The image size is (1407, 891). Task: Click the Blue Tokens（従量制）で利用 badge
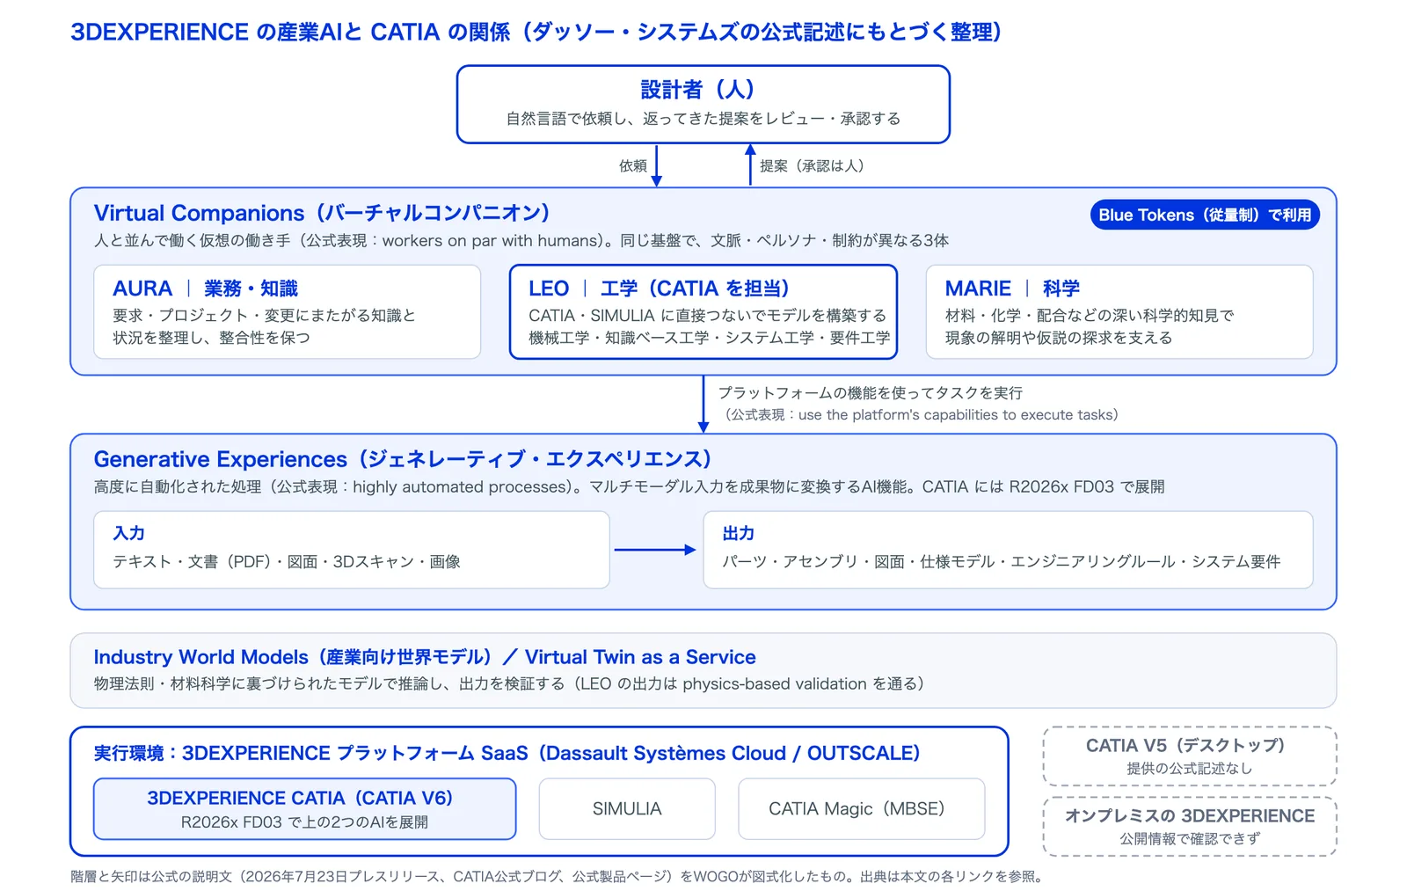(x=1205, y=215)
